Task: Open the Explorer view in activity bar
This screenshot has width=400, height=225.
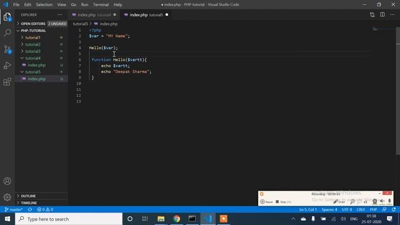Action: 7,17
